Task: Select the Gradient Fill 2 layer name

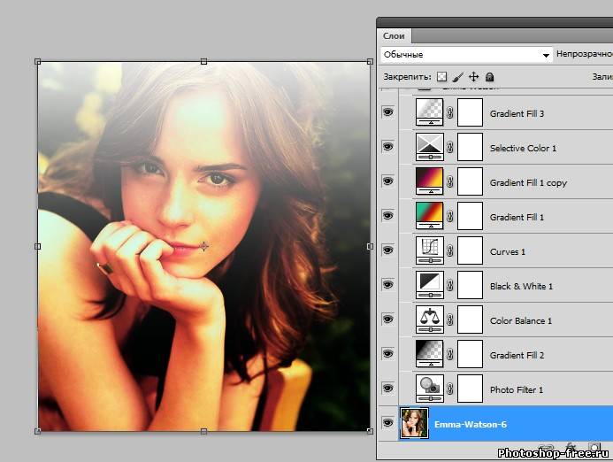Action: point(517,355)
